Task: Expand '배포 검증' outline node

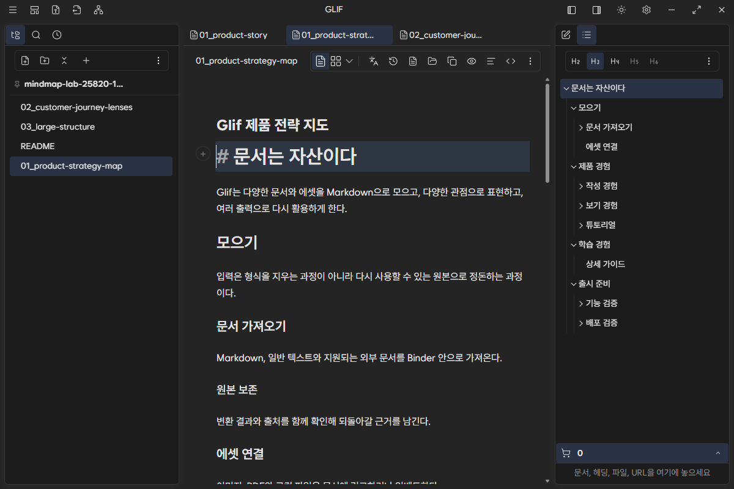Action: click(580, 323)
